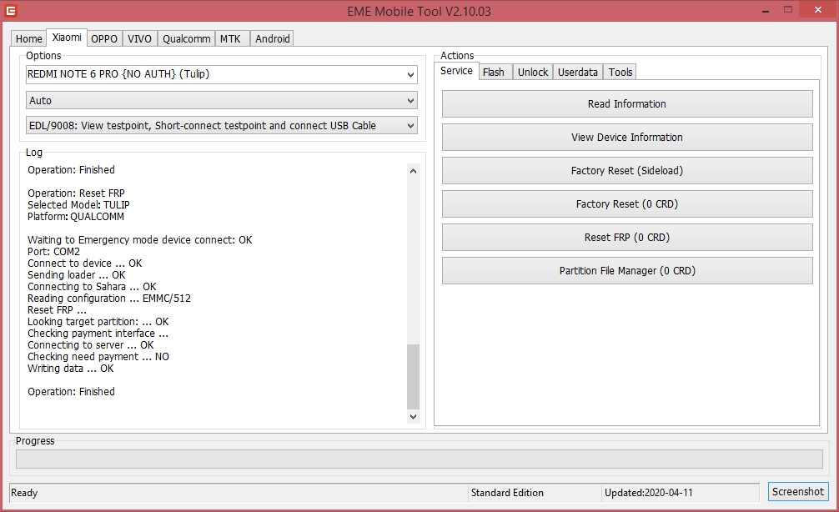Click the log scrollbar up arrow
This screenshot has width=839, height=512.
(x=413, y=171)
